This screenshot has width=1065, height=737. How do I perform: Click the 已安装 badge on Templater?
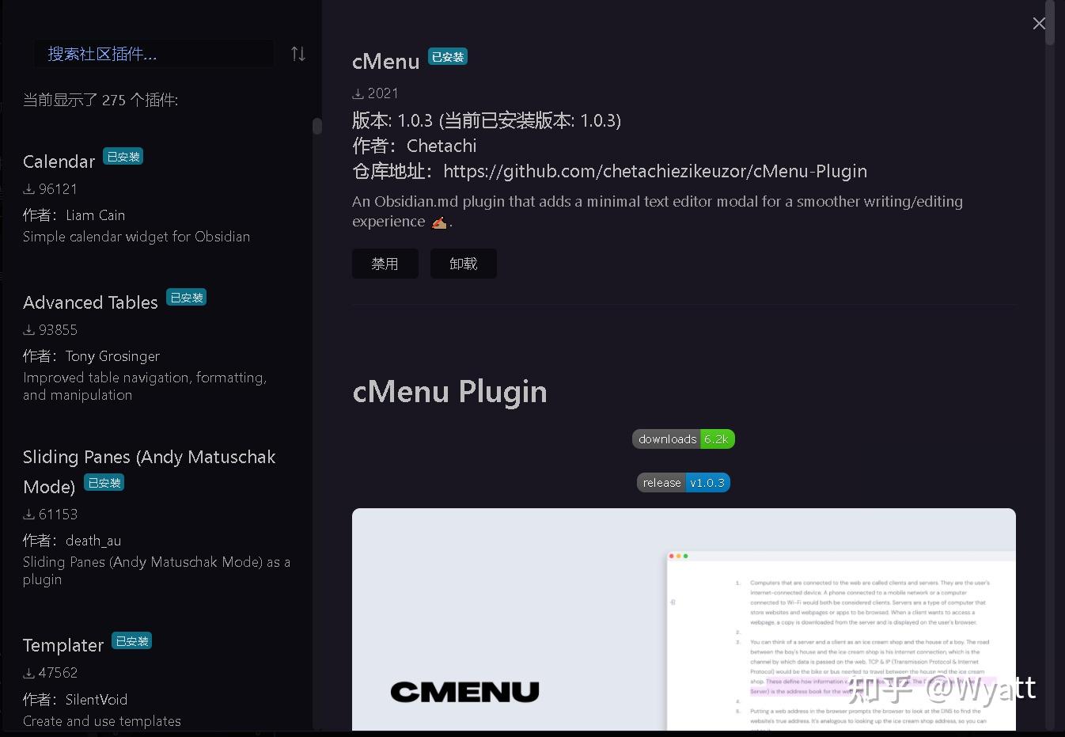tap(131, 641)
